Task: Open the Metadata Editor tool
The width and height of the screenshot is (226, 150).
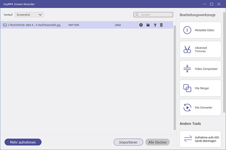Action: (x=200, y=30)
